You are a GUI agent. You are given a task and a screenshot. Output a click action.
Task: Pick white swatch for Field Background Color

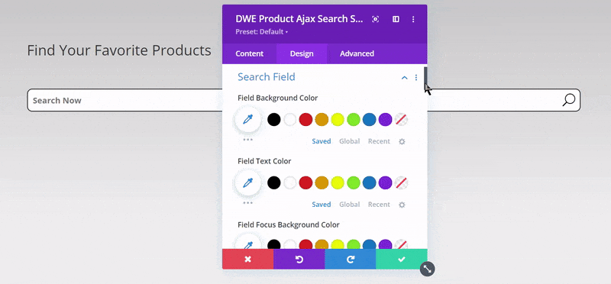click(290, 119)
